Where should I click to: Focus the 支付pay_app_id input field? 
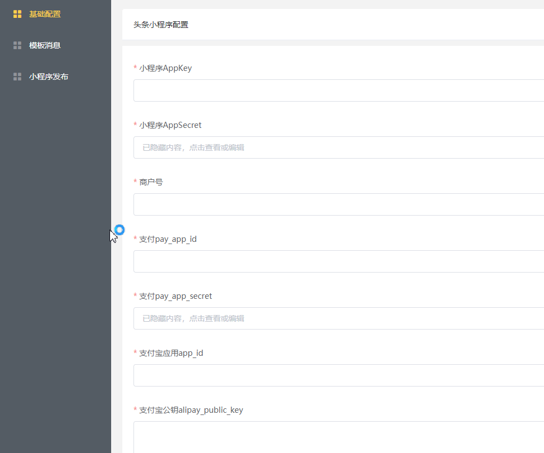(x=338, y=261)
